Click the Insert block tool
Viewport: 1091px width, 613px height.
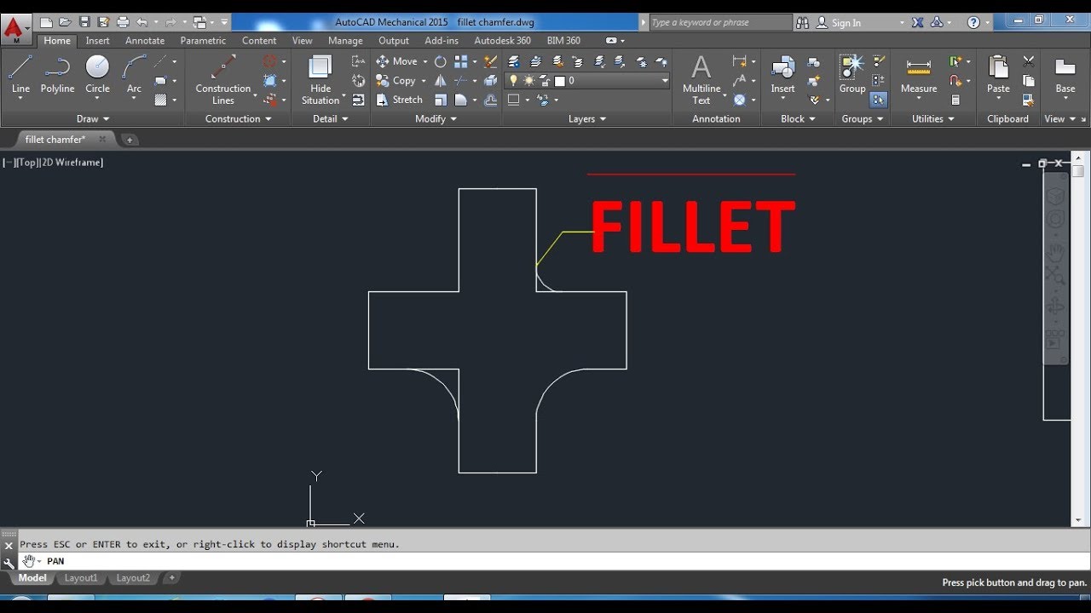(782, 75)
